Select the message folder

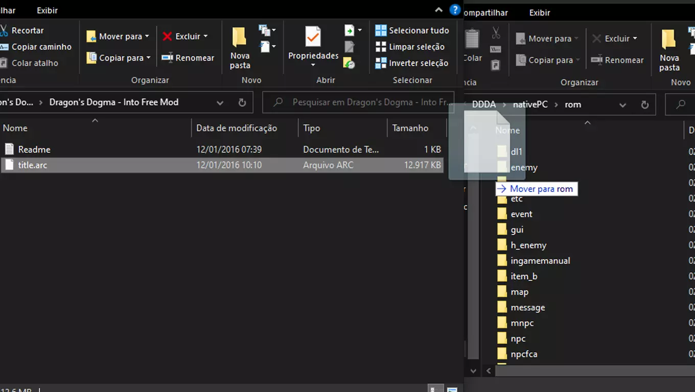tap(528, 308)
